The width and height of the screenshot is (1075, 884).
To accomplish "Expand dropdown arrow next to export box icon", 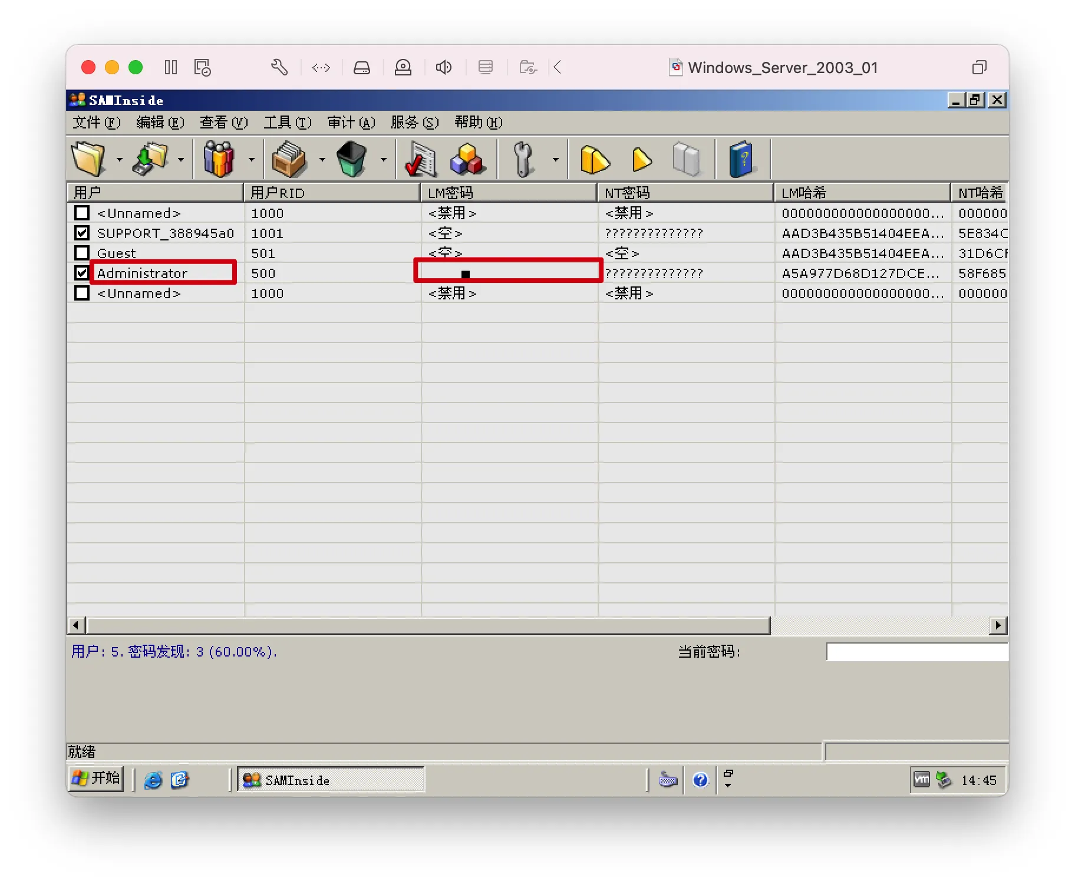I will pyautogui.click(x=322, y=160).
